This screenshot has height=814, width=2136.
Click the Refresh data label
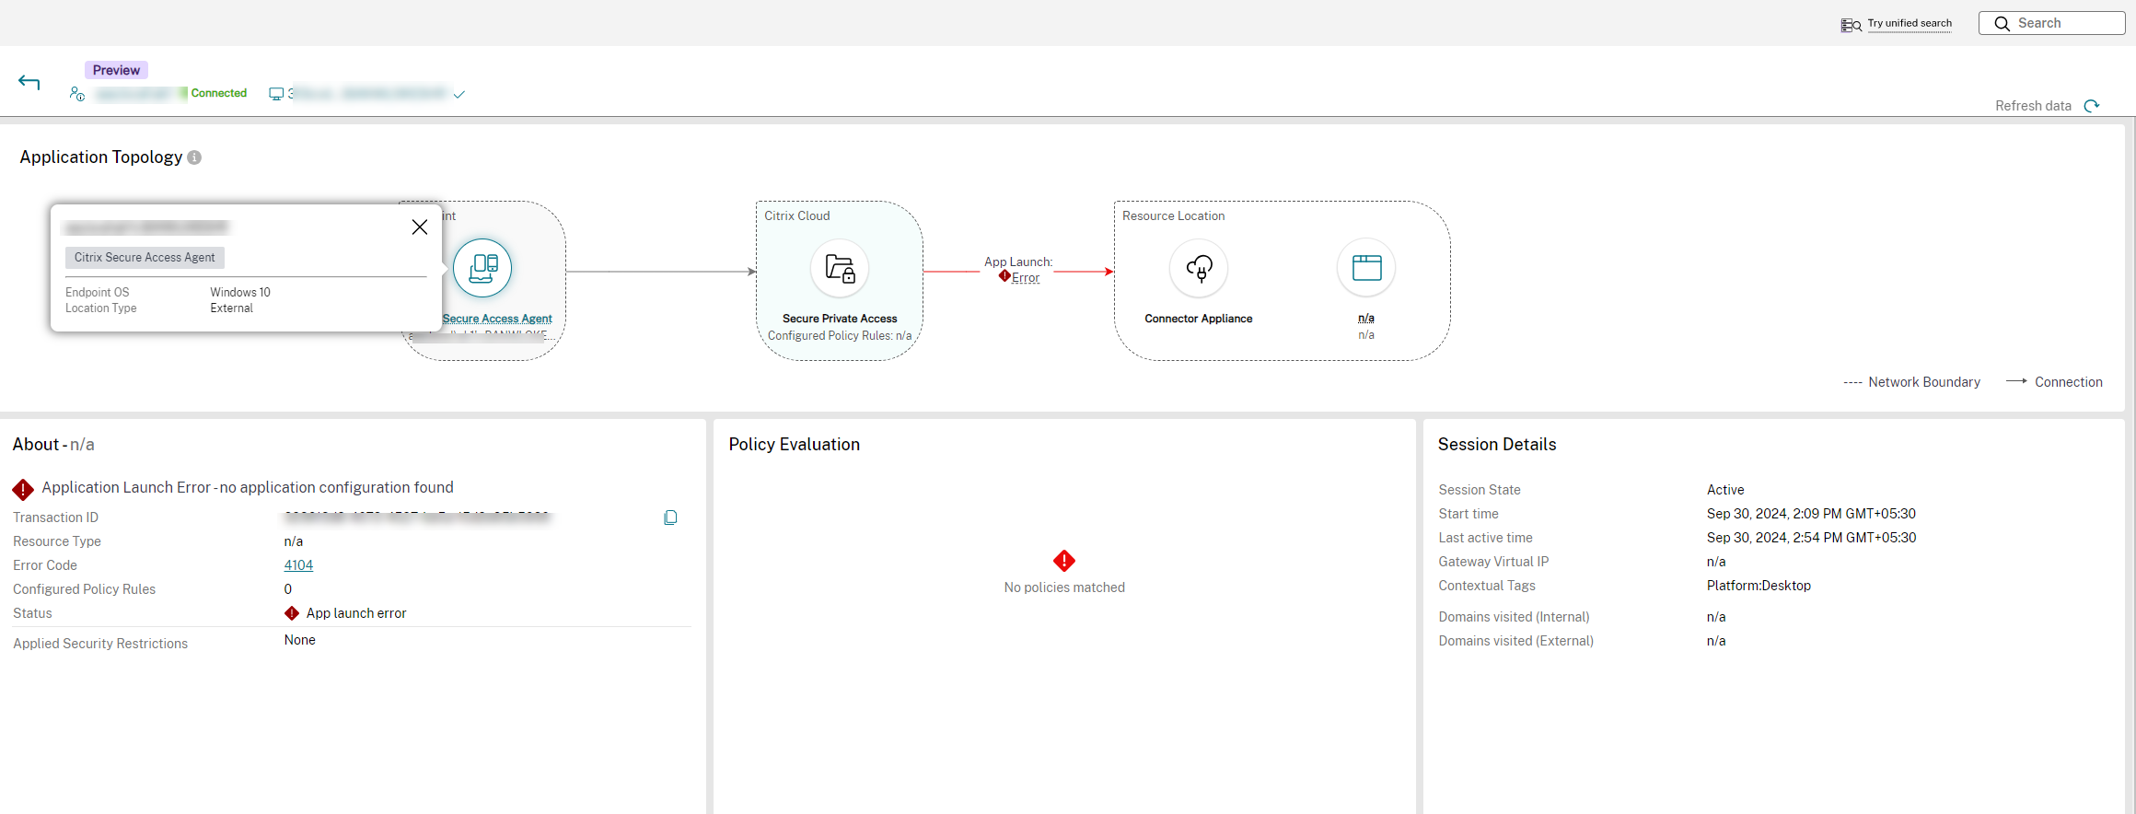click(2033, 106)
